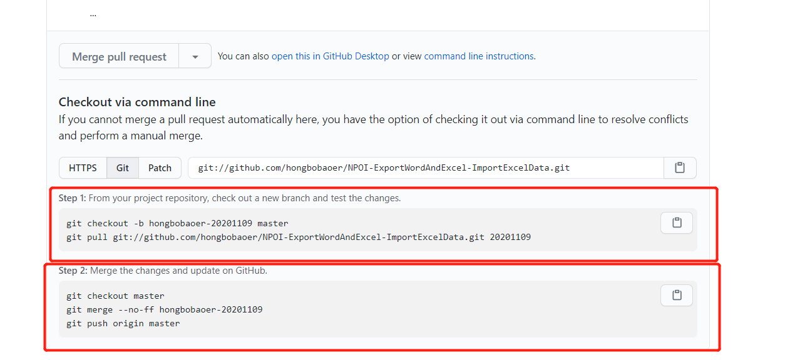View command line instructions
790x360 pixels.
coord(478,56)
